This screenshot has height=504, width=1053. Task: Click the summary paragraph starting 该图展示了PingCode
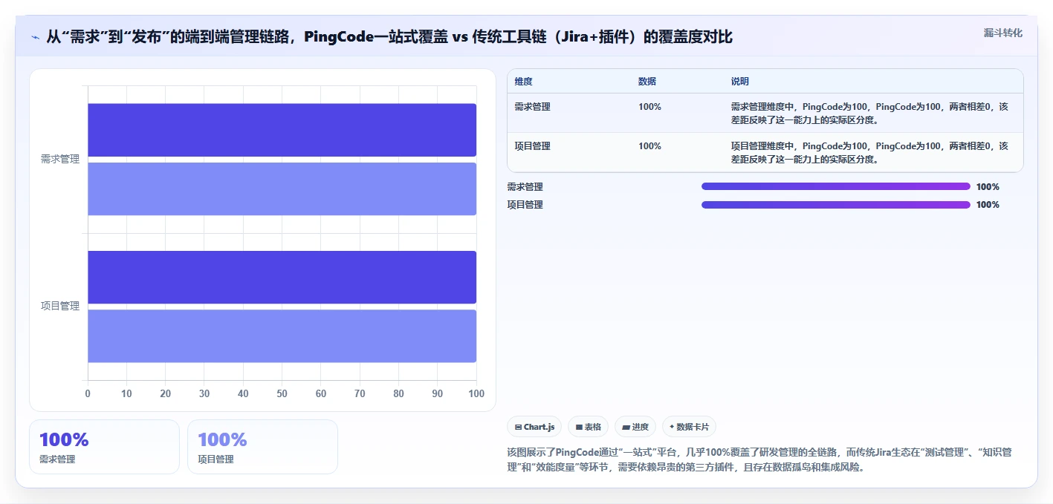pos(759,460)
